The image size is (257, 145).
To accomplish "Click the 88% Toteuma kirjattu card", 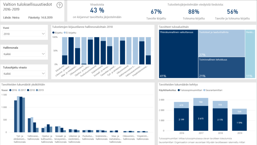I will tap(194, 14).
